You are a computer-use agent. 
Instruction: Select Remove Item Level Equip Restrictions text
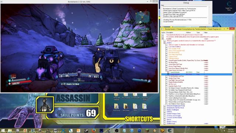point(180,102)
